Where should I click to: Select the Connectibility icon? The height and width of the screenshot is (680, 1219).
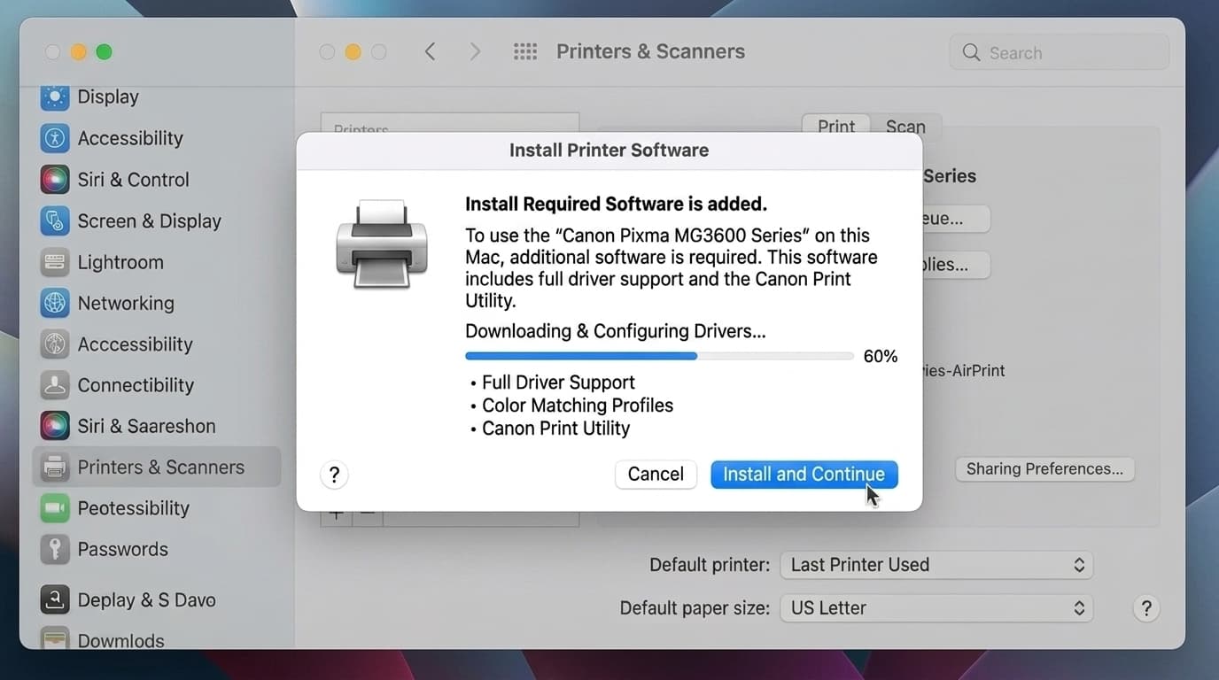point(55,385)
